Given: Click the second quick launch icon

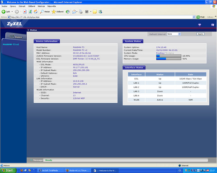Looking at the screenshot, I should click(x=26, y=170).
